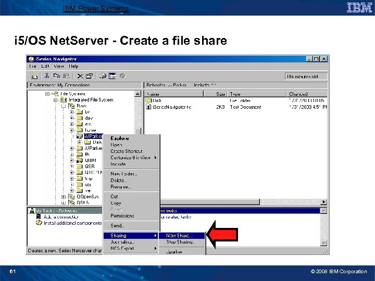Click the QDLS file system icon
This screenshot has height=281, width=375.
pyautogui.click(x=71, y=202)
